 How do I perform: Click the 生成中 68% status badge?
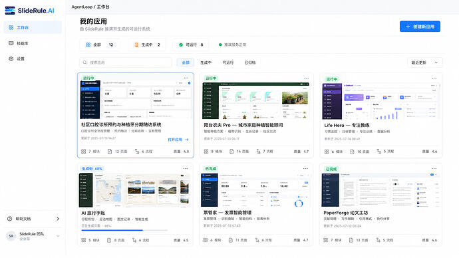(92, 169)
